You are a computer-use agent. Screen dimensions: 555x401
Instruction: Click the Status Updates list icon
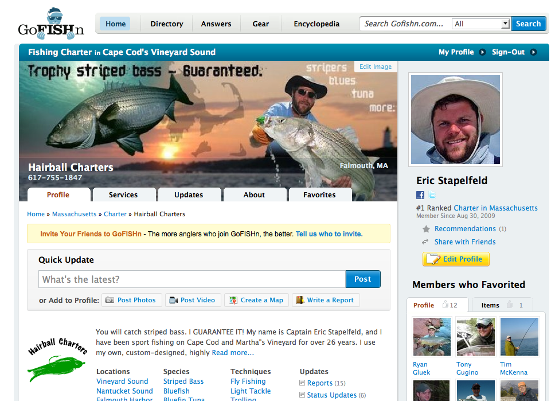(302, 395)
